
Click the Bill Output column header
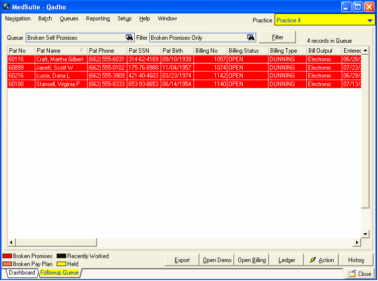(x=324, y=51)
